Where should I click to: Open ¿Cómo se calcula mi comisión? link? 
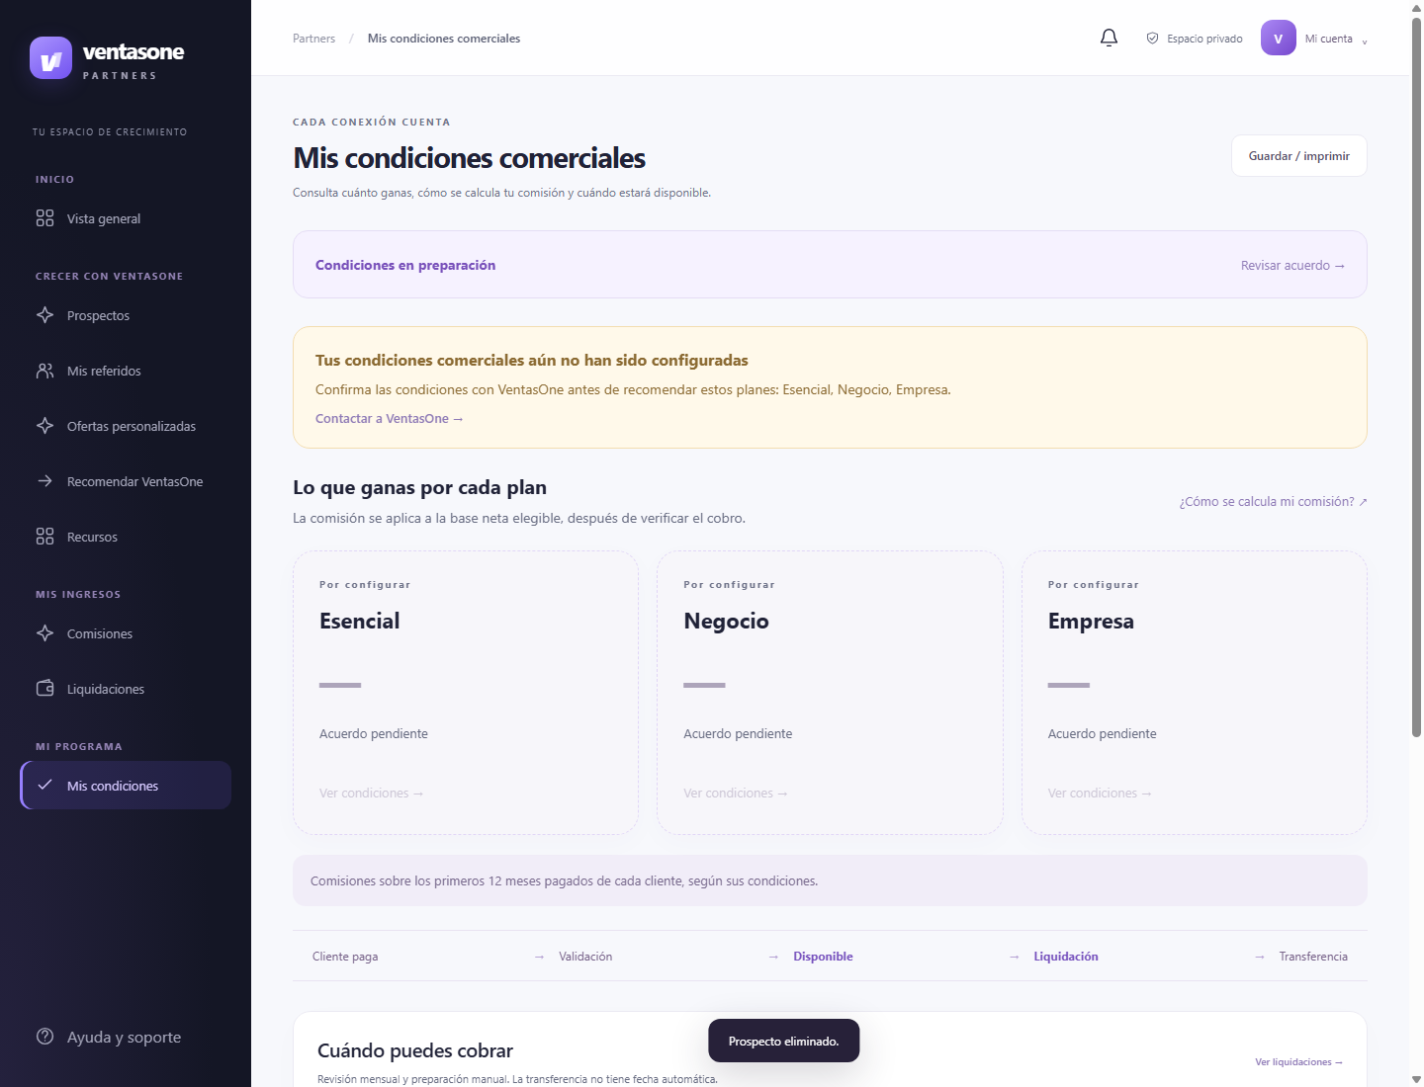1273,502
